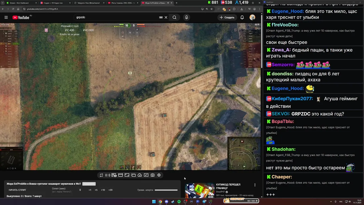Open the DeadP47 channel link

(220, 192)
